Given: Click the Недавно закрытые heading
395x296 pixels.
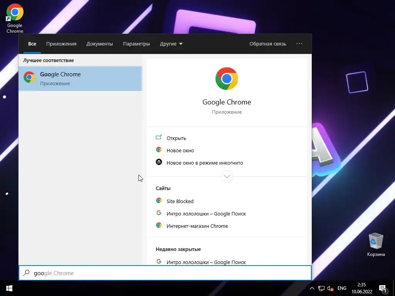Looking at the screenshot, I should click(x=178, y=249).
